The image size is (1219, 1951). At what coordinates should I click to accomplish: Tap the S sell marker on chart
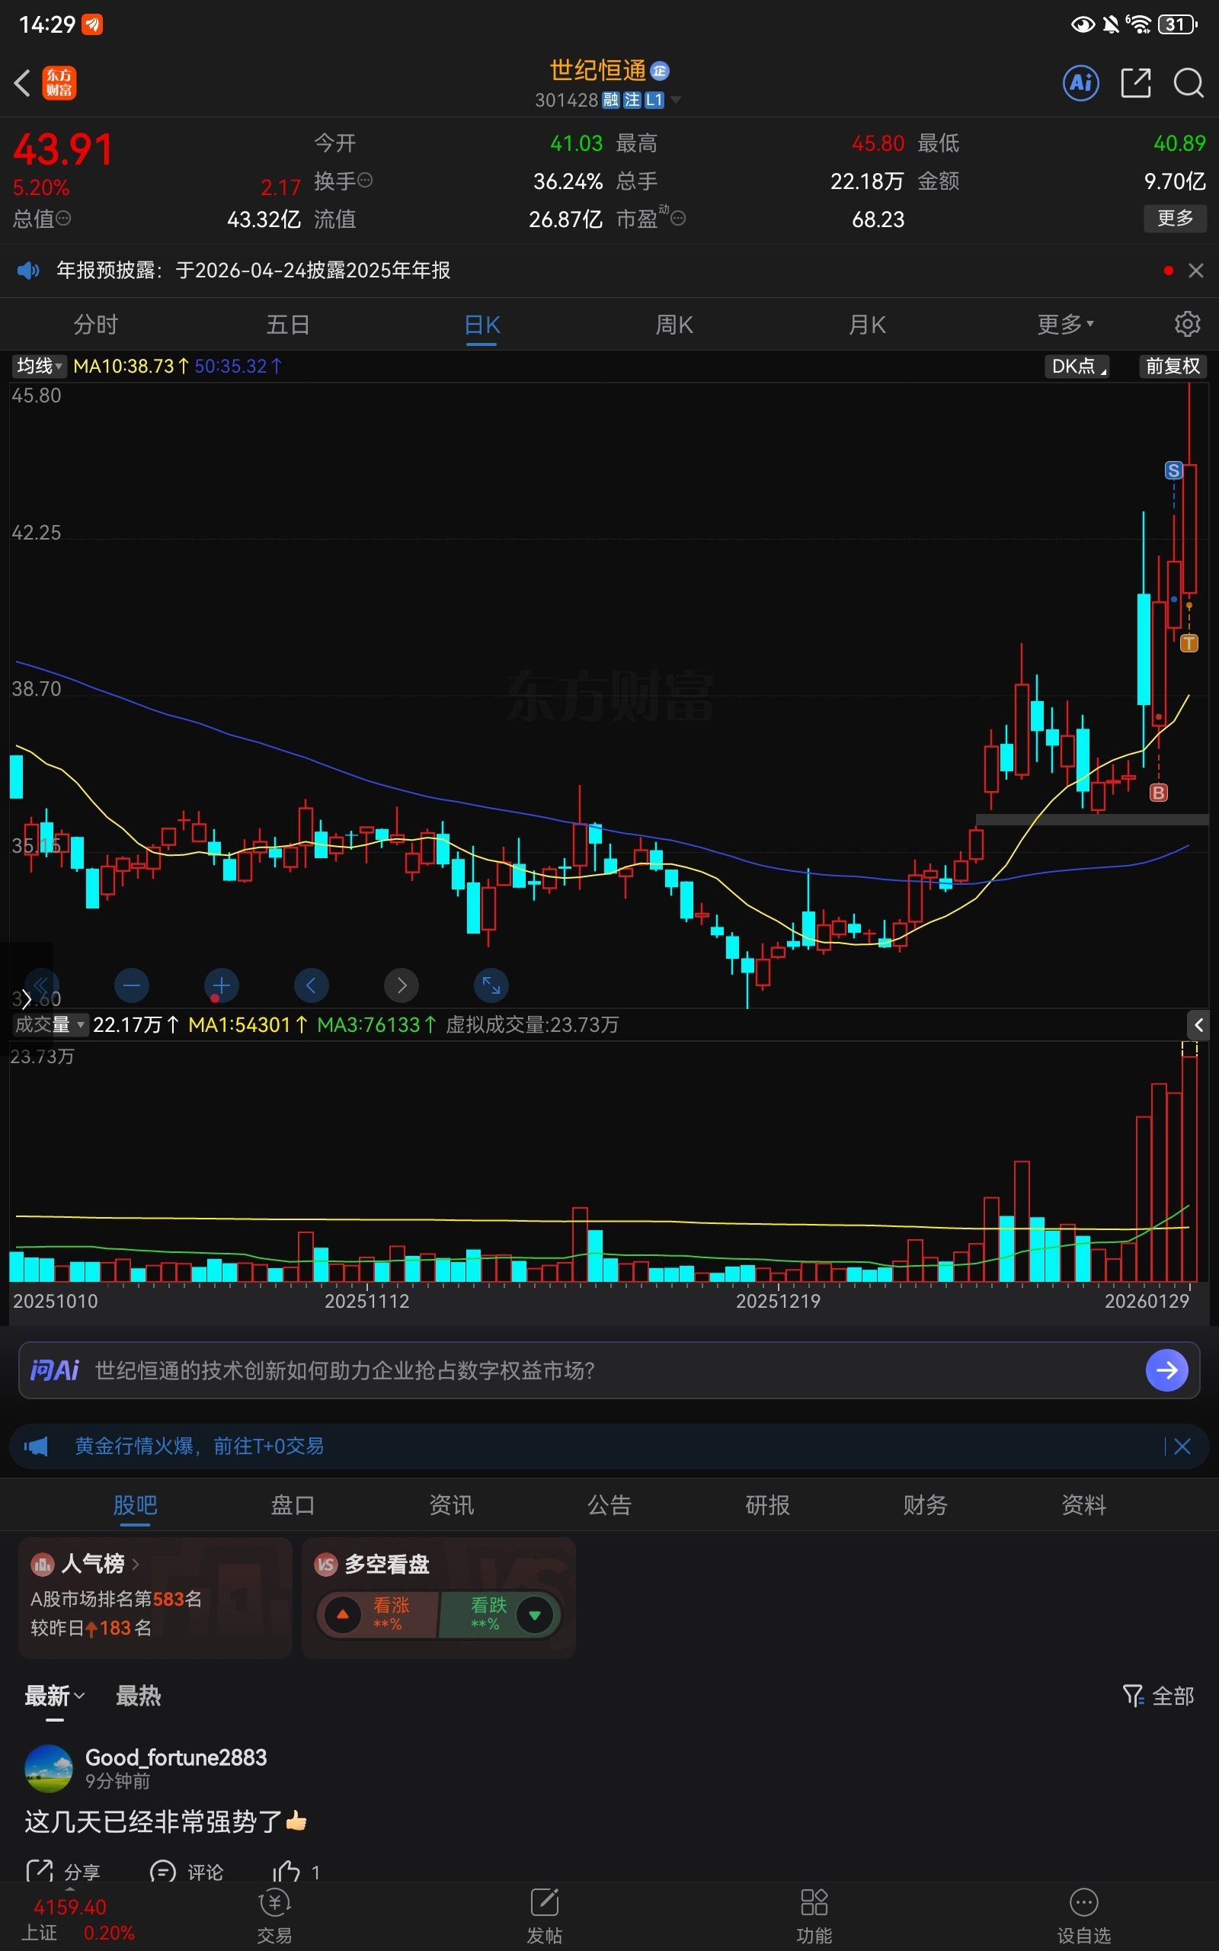click(x=1174, y=470)
